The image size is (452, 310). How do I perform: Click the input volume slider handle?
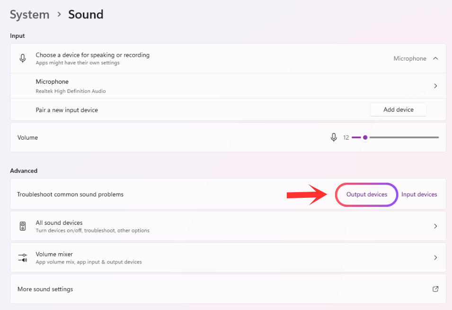coord(365,138)
